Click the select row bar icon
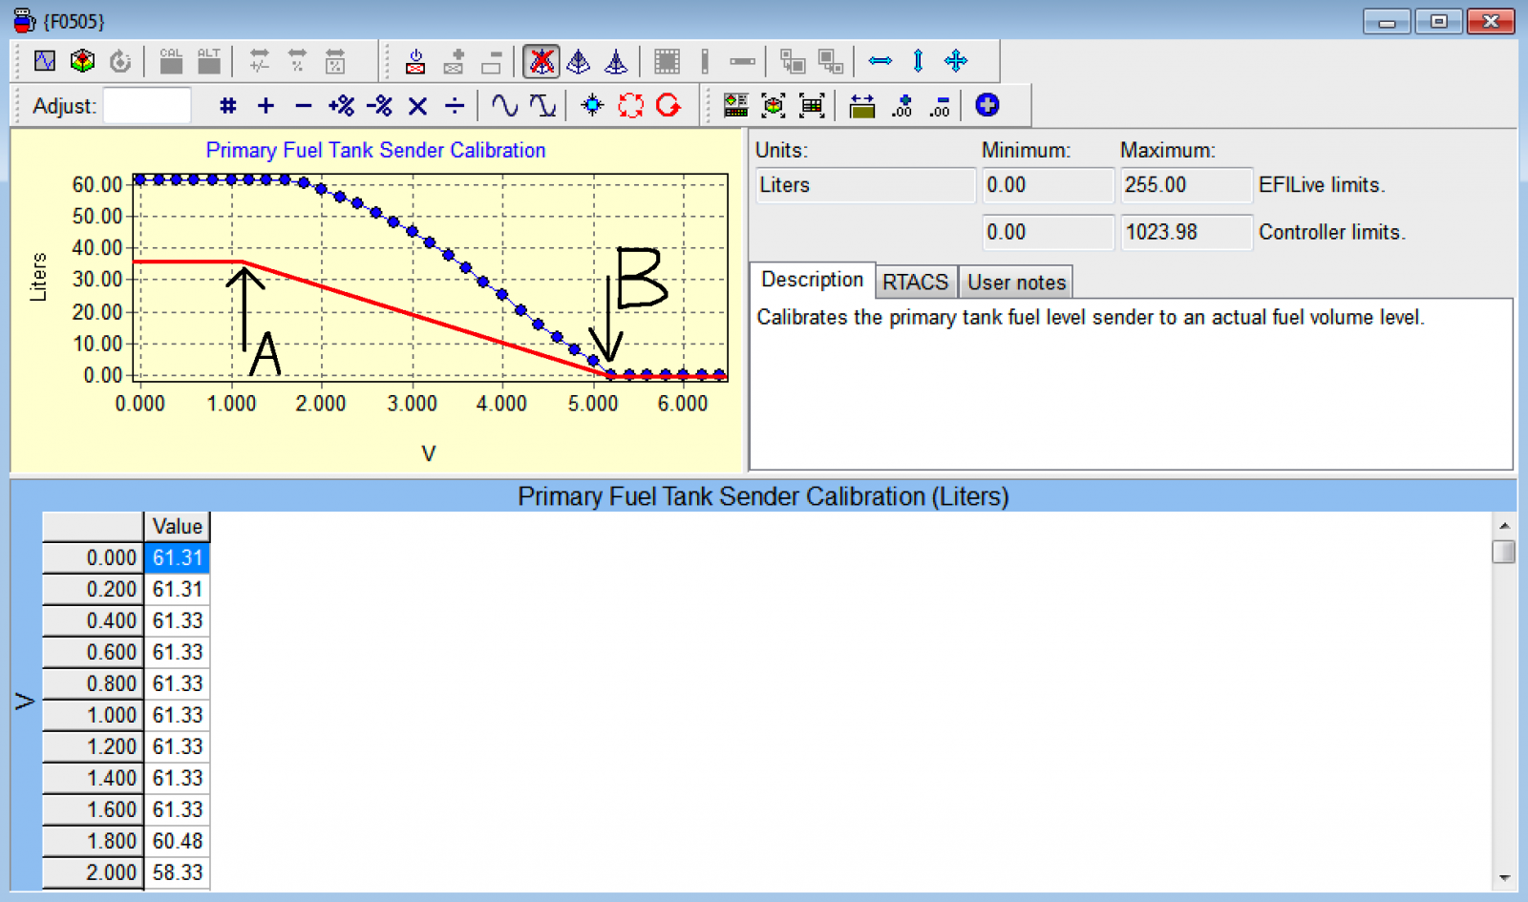The image size is (1528, 902). pos(742,61)
